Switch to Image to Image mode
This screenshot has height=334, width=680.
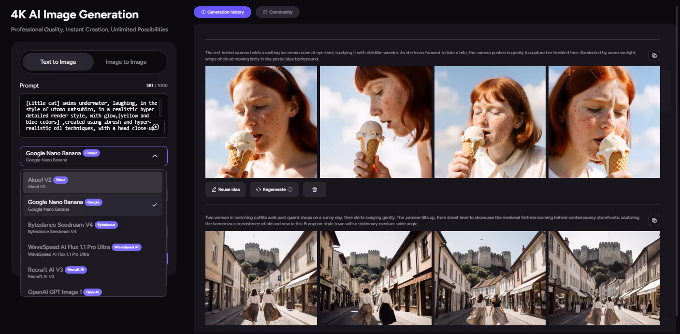126,62
